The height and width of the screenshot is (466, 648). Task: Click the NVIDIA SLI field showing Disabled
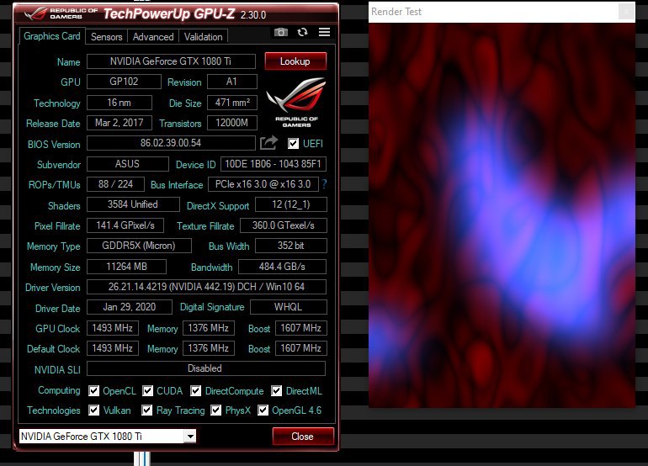click(206, 368)
